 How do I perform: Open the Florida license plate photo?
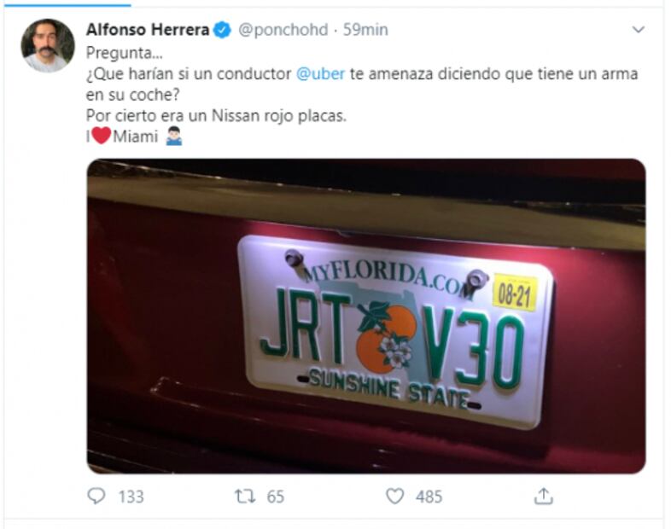pos(365,316)
